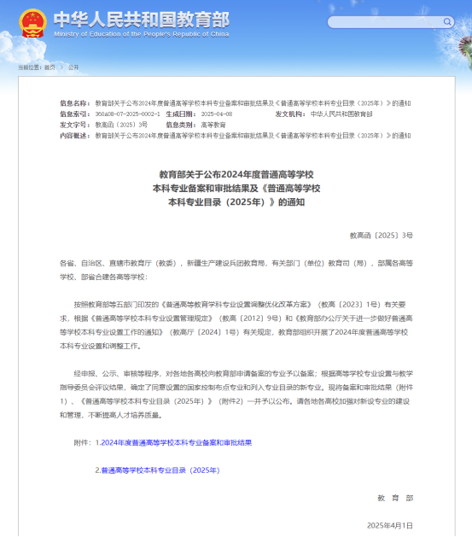Image resolution: width=472 pixels, height=537 pixels.
Task: Click the 中华人民共和国教育部 site title
Action: point(142,20)
